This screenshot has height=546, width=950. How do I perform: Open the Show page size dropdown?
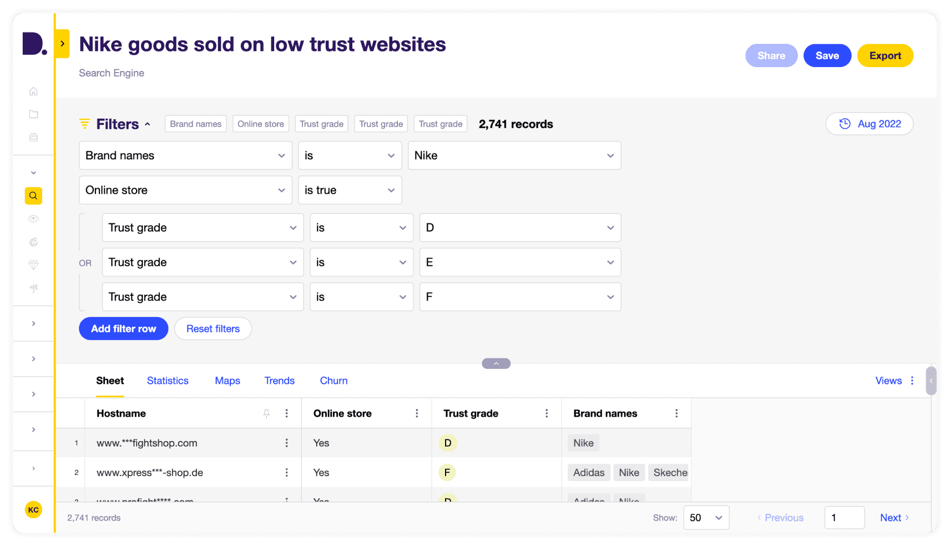click(706, 517)
